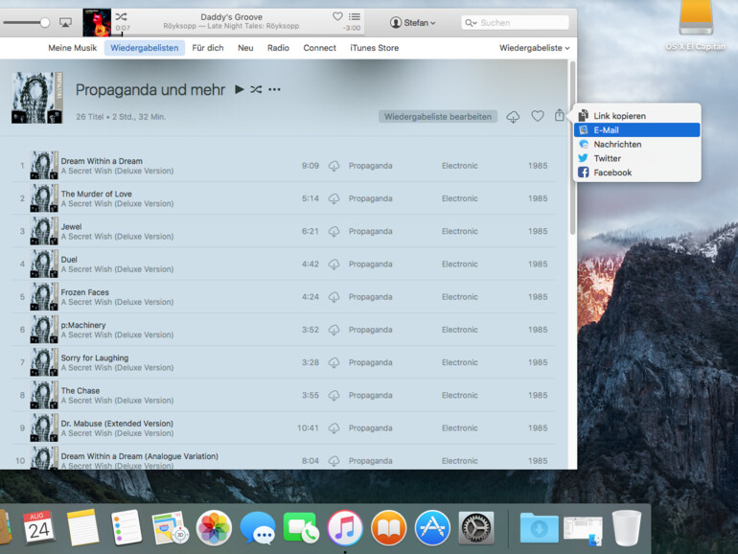Click the playlist vertical scrollbar

pos(572,148)
